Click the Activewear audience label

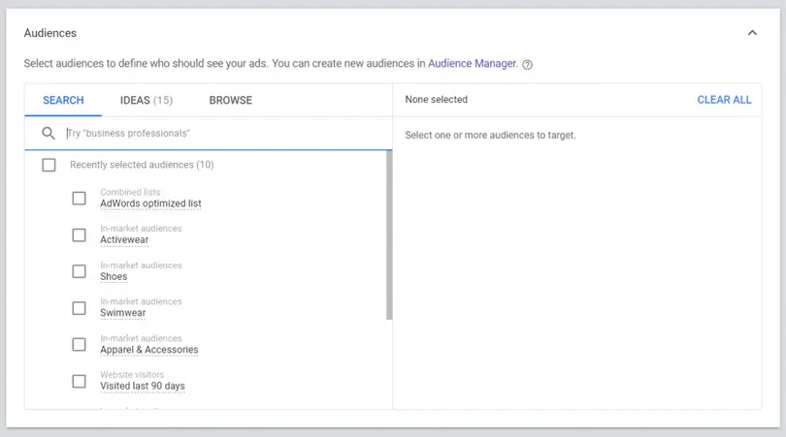tap(124, 240)
